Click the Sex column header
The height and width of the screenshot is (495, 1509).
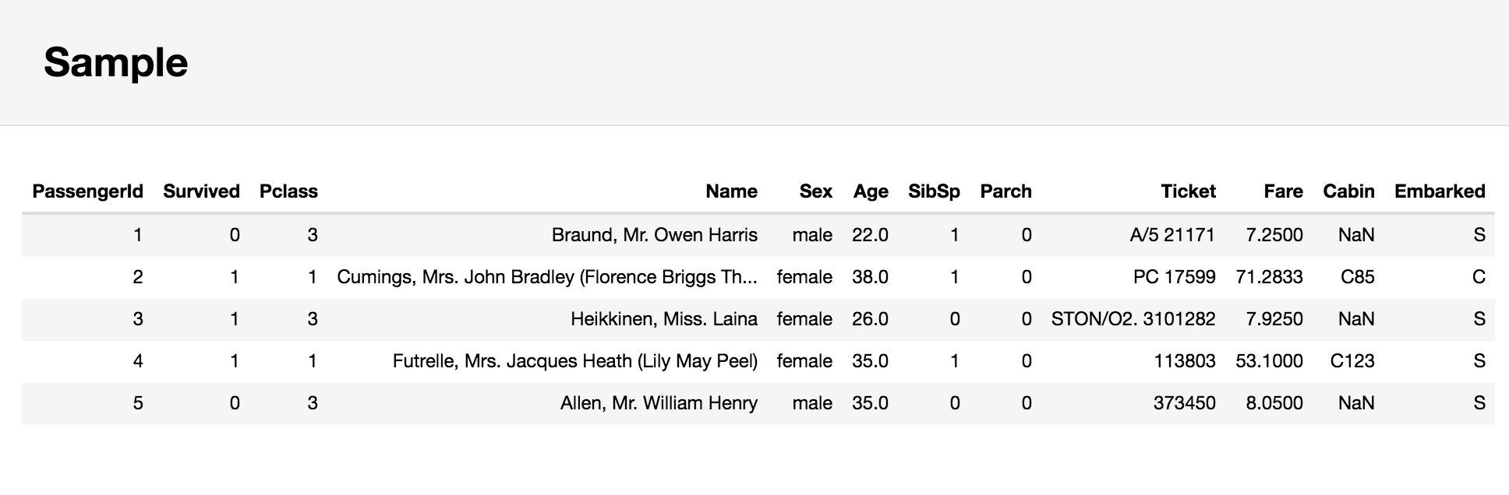pyautogui.click(x=815, y=191)
